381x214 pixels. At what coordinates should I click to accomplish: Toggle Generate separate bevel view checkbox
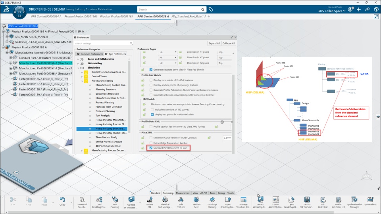tap(151, 70)
